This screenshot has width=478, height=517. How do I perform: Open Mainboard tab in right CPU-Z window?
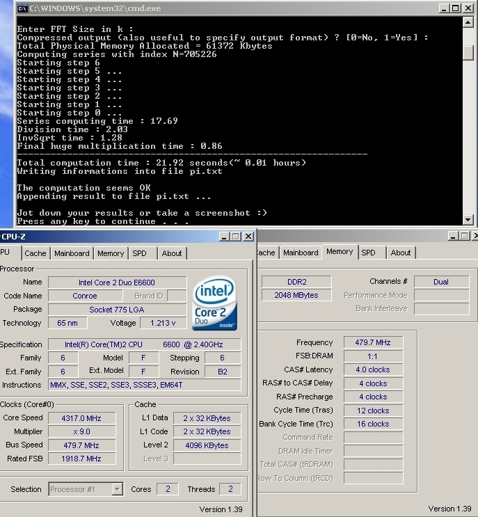pos(301,253)
